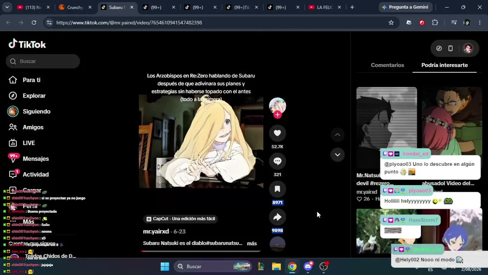
Task: Open LIVE section in sidebar
Action: 29,143
